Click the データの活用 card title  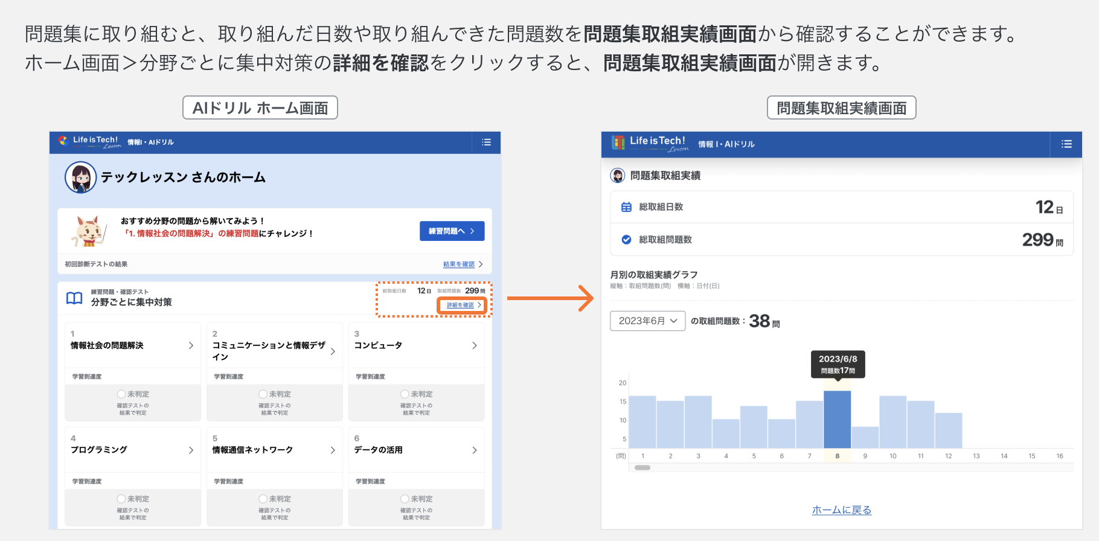pyautogui.click(x=378, y=450)
